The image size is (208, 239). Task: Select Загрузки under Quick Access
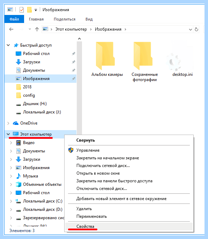[x=31, y=62]
